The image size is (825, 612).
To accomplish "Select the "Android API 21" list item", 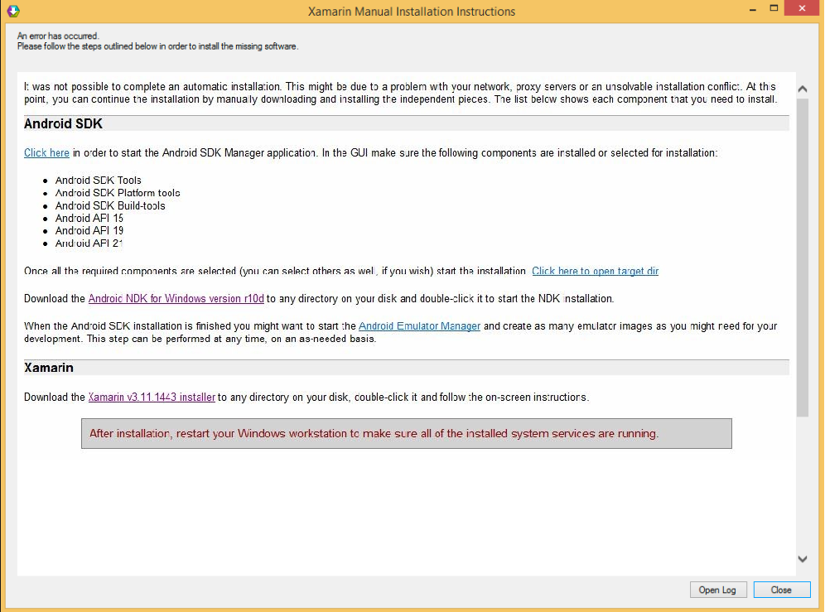I will pyautogui.click(x=89, y=243).
